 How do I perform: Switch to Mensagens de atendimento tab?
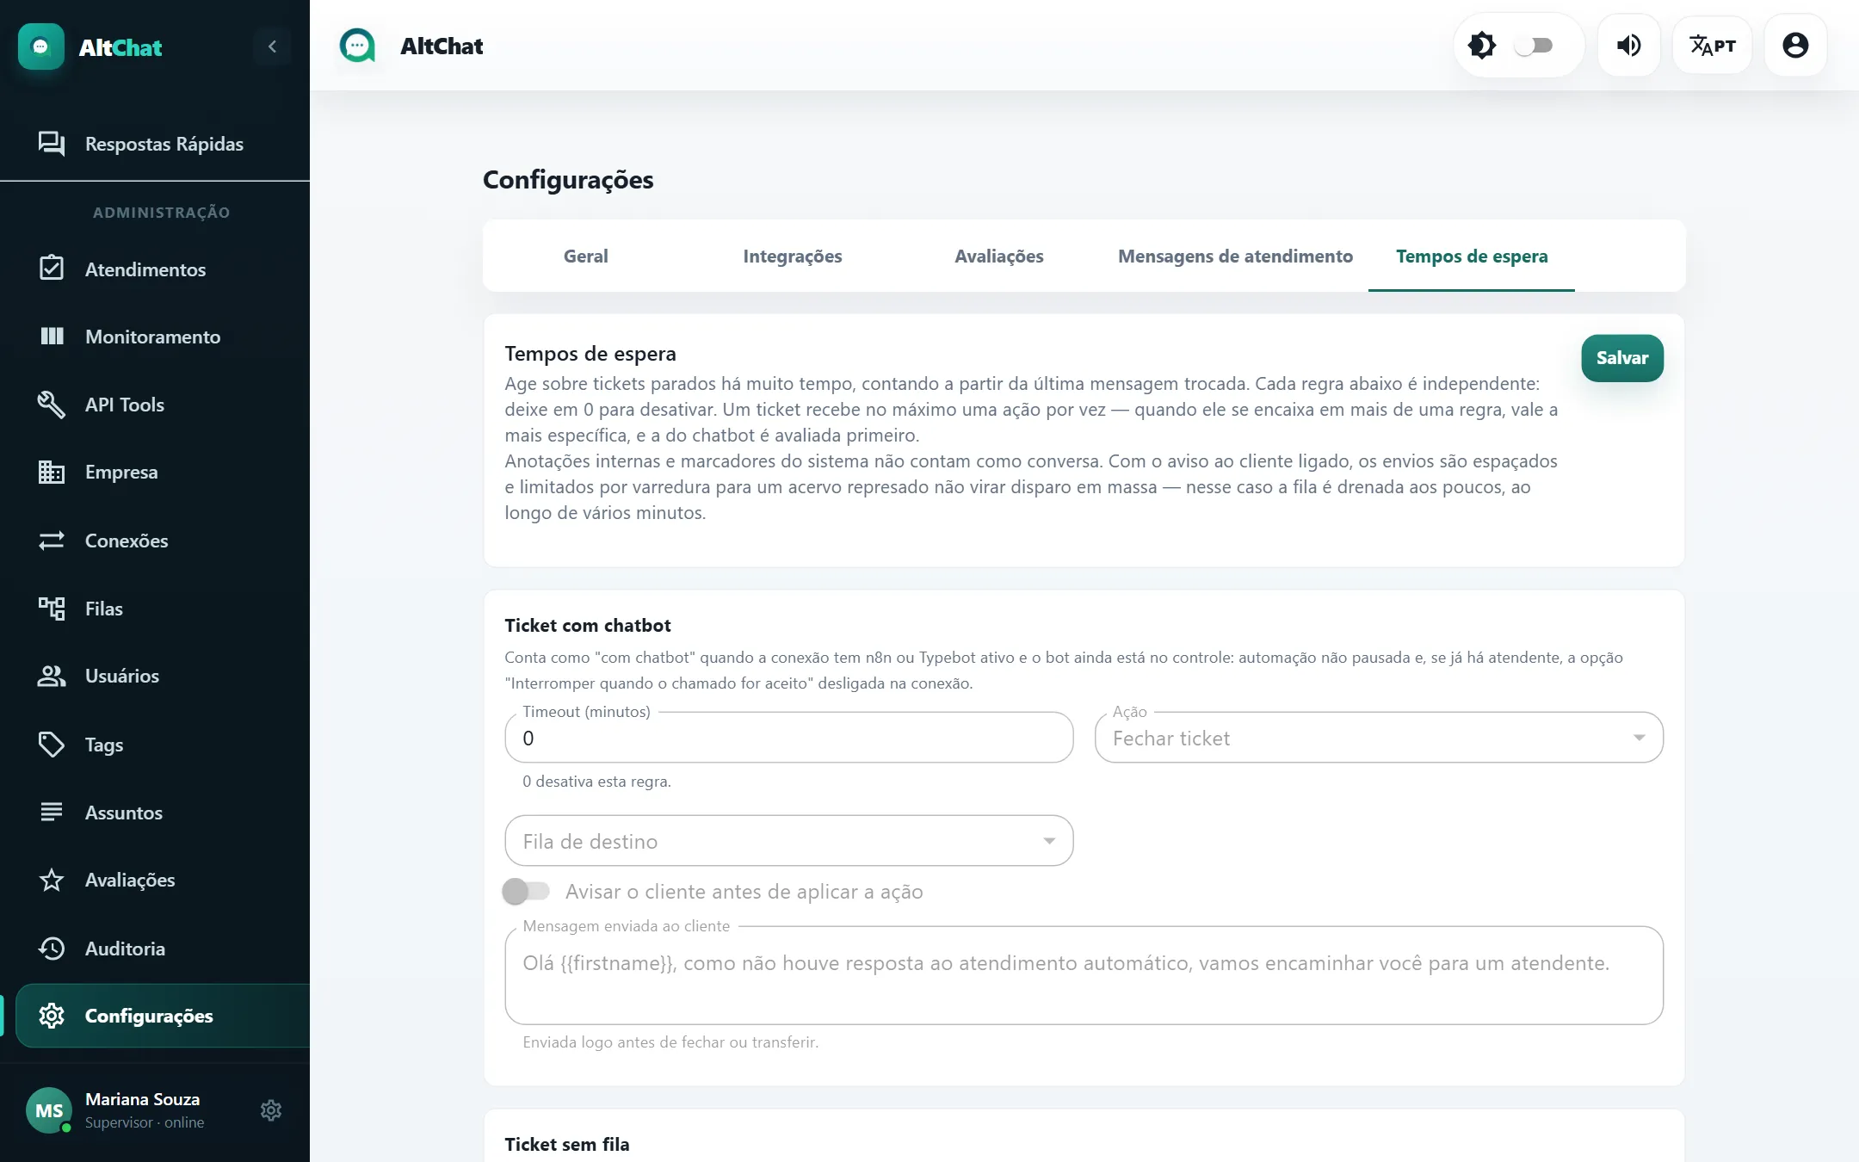pos(1235,256)
